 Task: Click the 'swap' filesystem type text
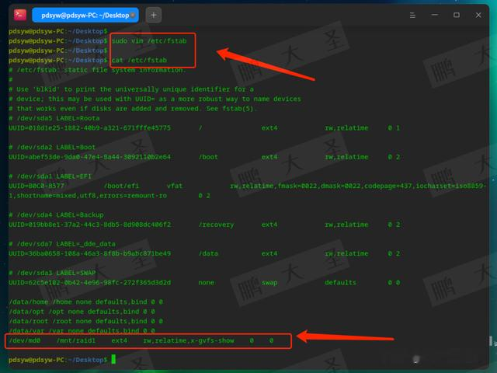click(x=269, y=283)
